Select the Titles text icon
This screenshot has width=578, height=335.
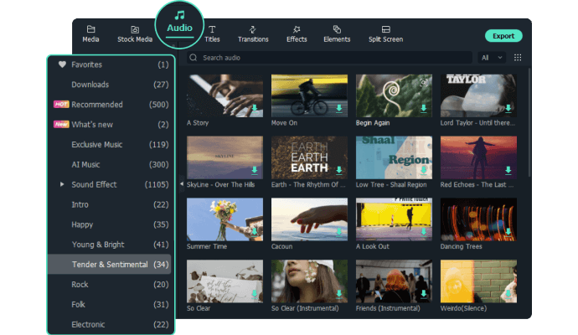pyautogui.click(x=212, y=29)
